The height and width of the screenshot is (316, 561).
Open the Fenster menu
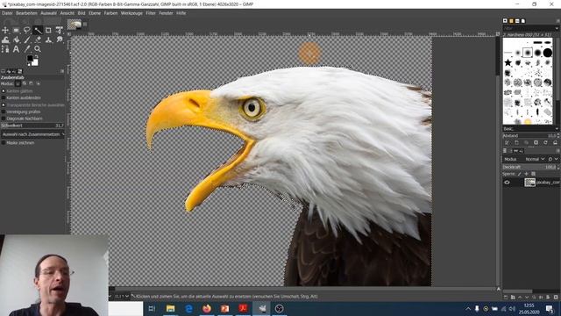point(166,13)
